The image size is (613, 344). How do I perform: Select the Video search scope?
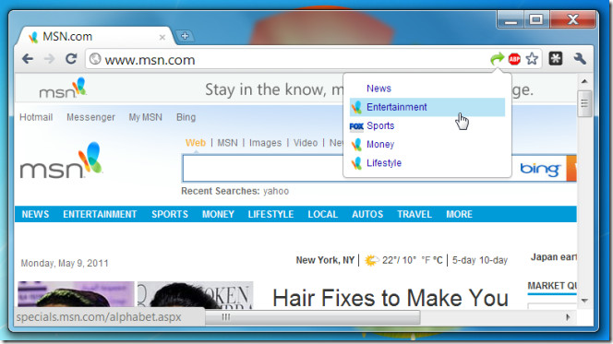click(x=306, y=143)
